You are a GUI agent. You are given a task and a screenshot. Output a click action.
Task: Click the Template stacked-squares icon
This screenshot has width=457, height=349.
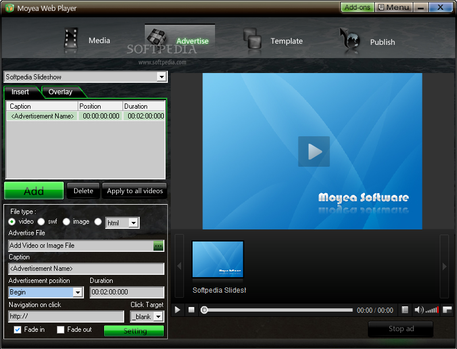[252, 39]
